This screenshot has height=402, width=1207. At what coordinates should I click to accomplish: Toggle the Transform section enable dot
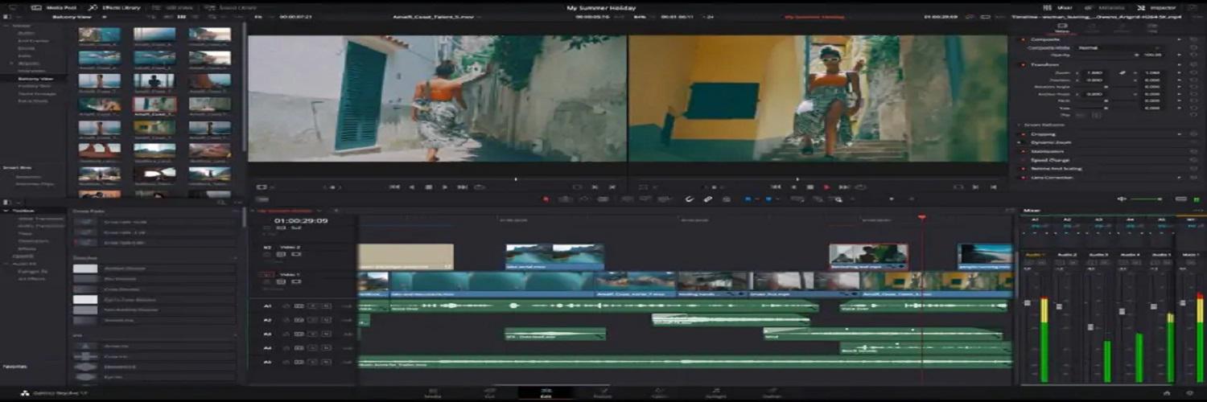click(1023, 64)
